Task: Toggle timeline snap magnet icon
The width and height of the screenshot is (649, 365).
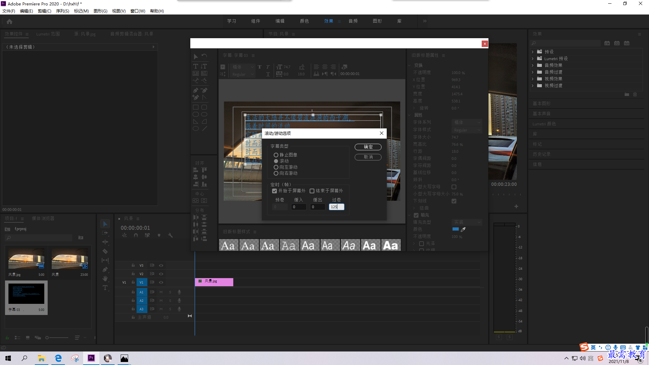Action: [x=136, y=235]
